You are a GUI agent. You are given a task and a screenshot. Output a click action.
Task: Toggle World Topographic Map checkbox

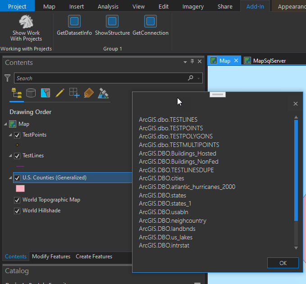[17, 200]
